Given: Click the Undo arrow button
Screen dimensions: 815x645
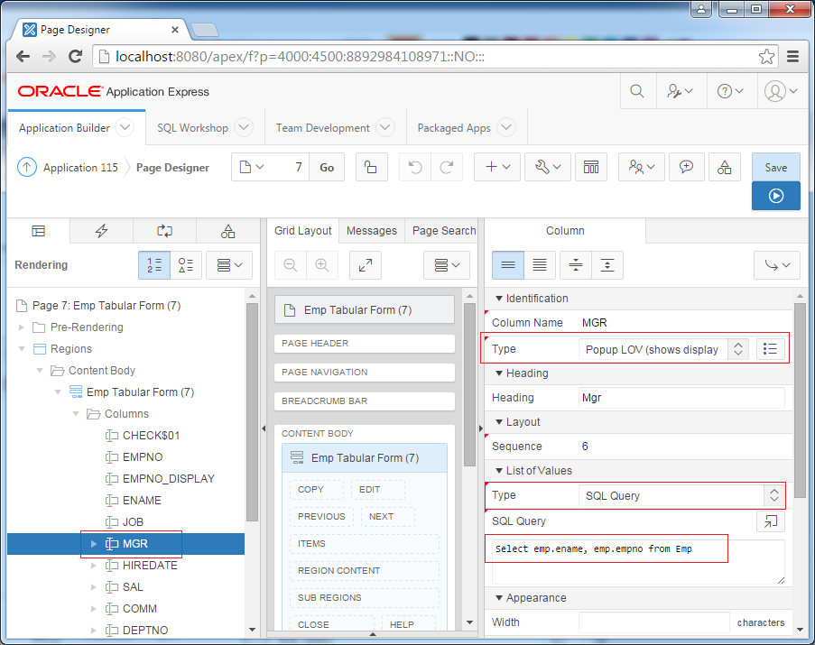Looking at the screenshot, I should point(415,167).
